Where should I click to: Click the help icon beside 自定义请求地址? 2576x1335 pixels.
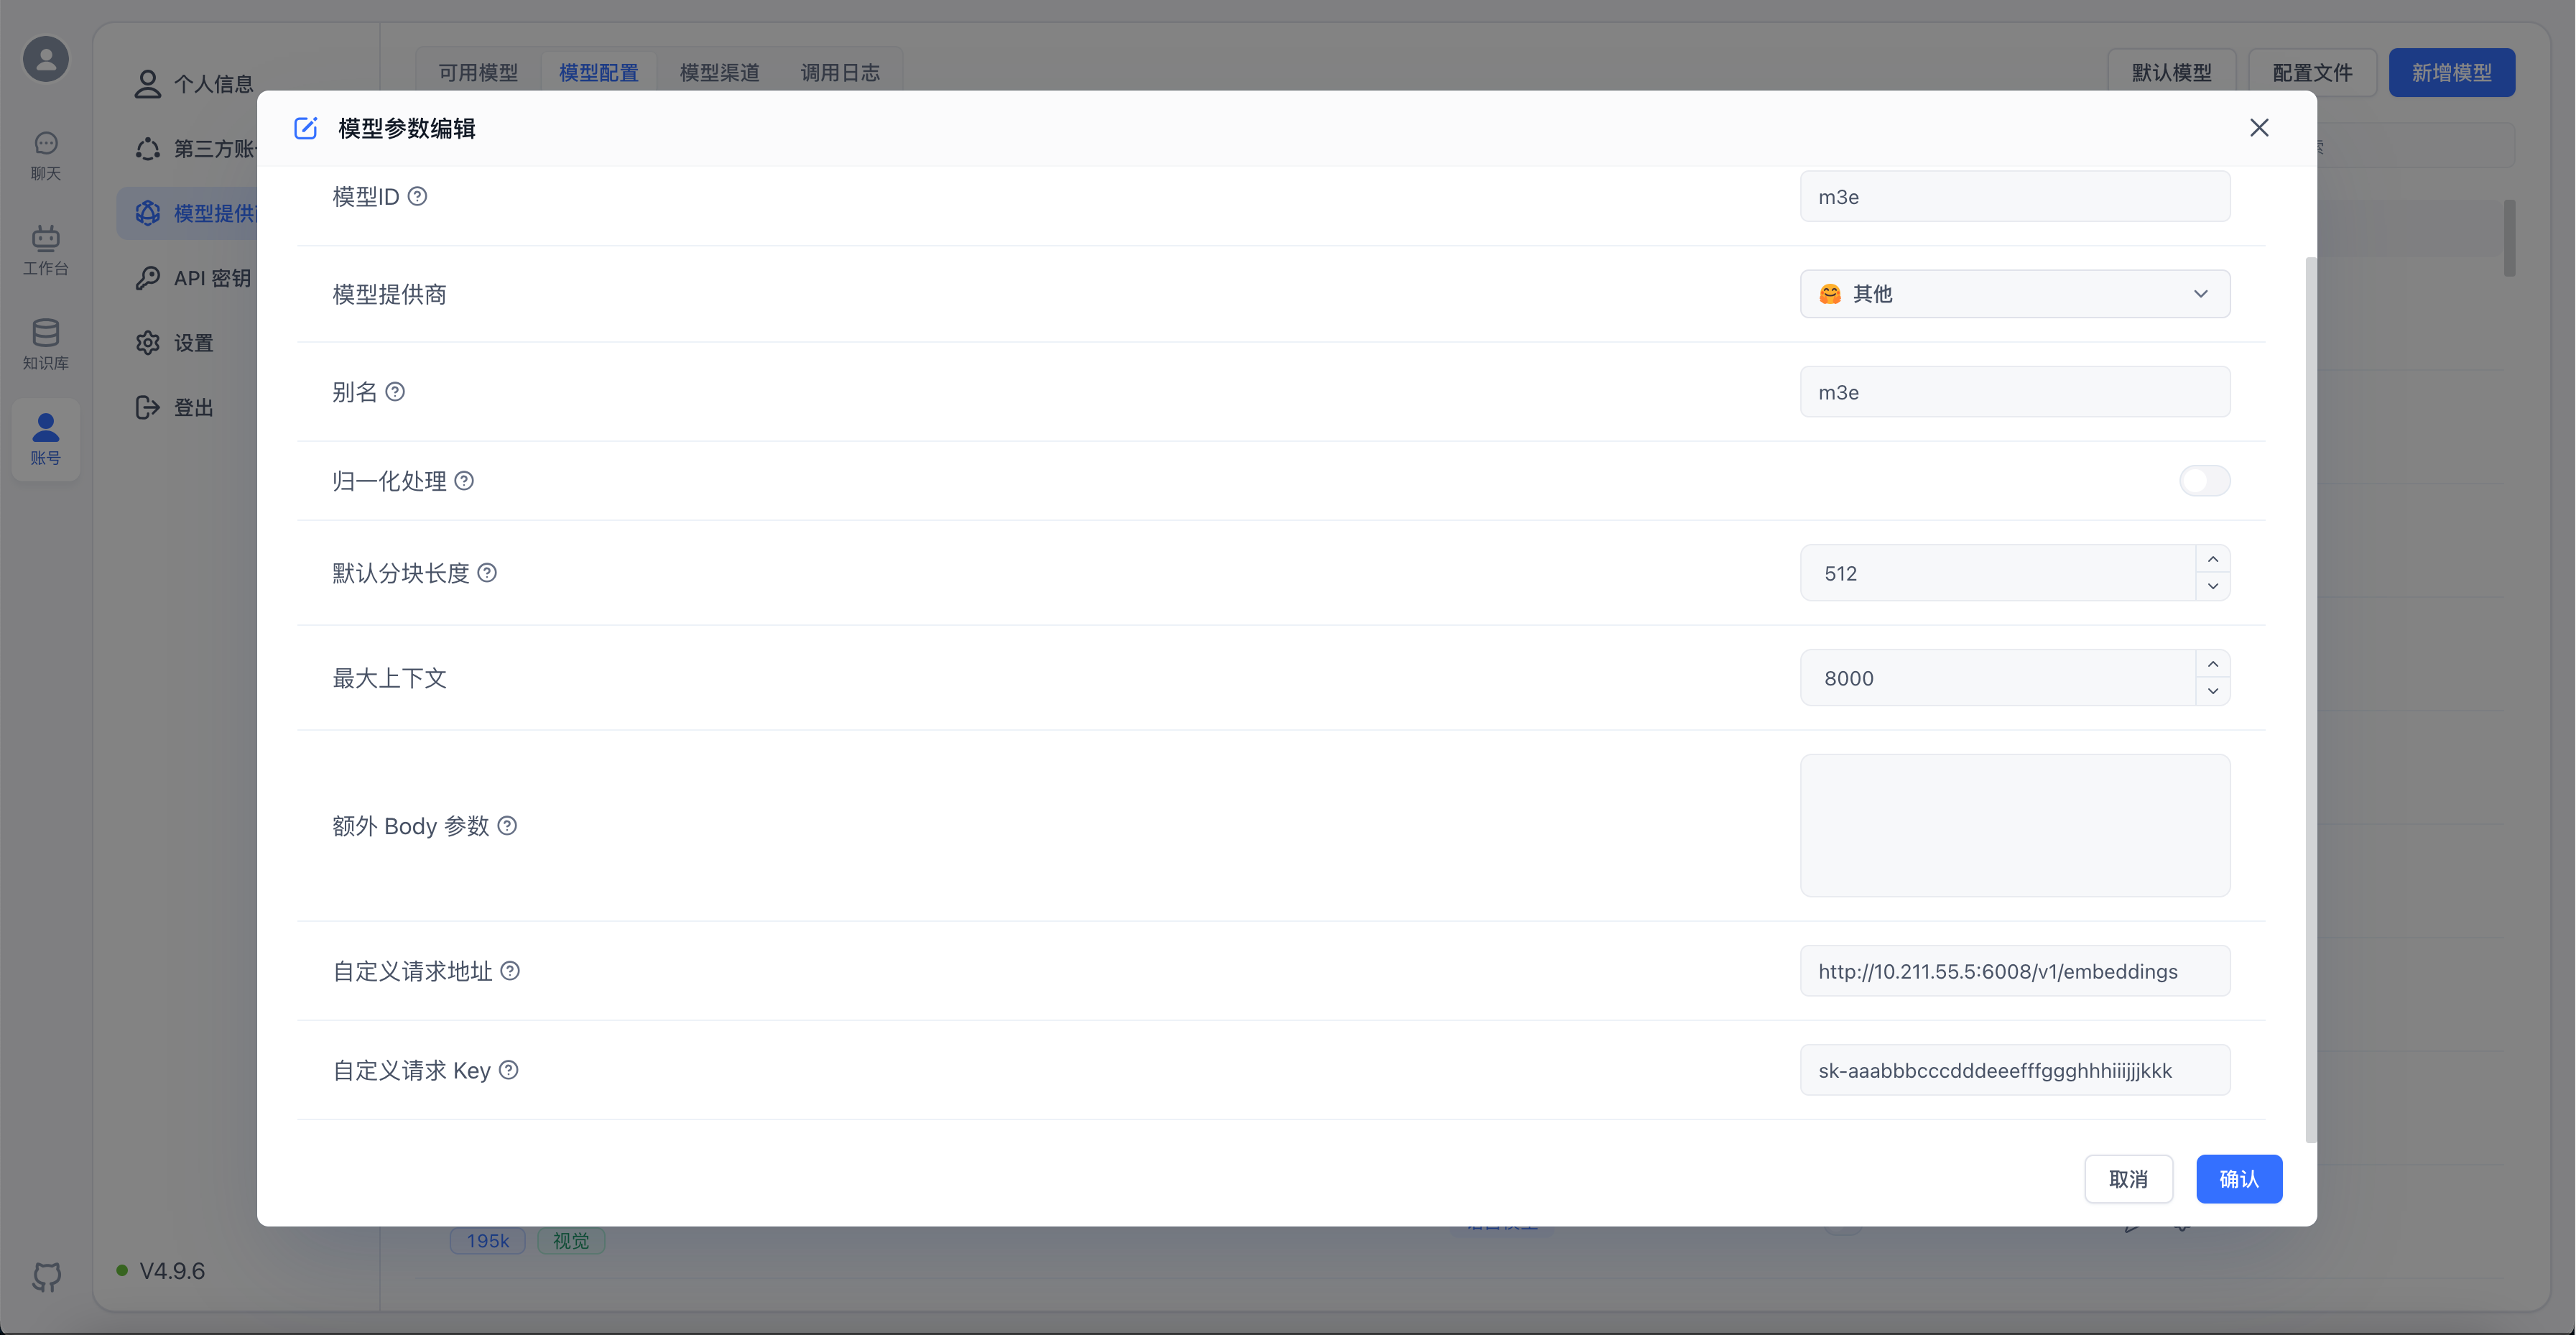510,971
